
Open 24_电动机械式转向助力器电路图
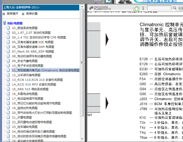click(x=33, y=132)
